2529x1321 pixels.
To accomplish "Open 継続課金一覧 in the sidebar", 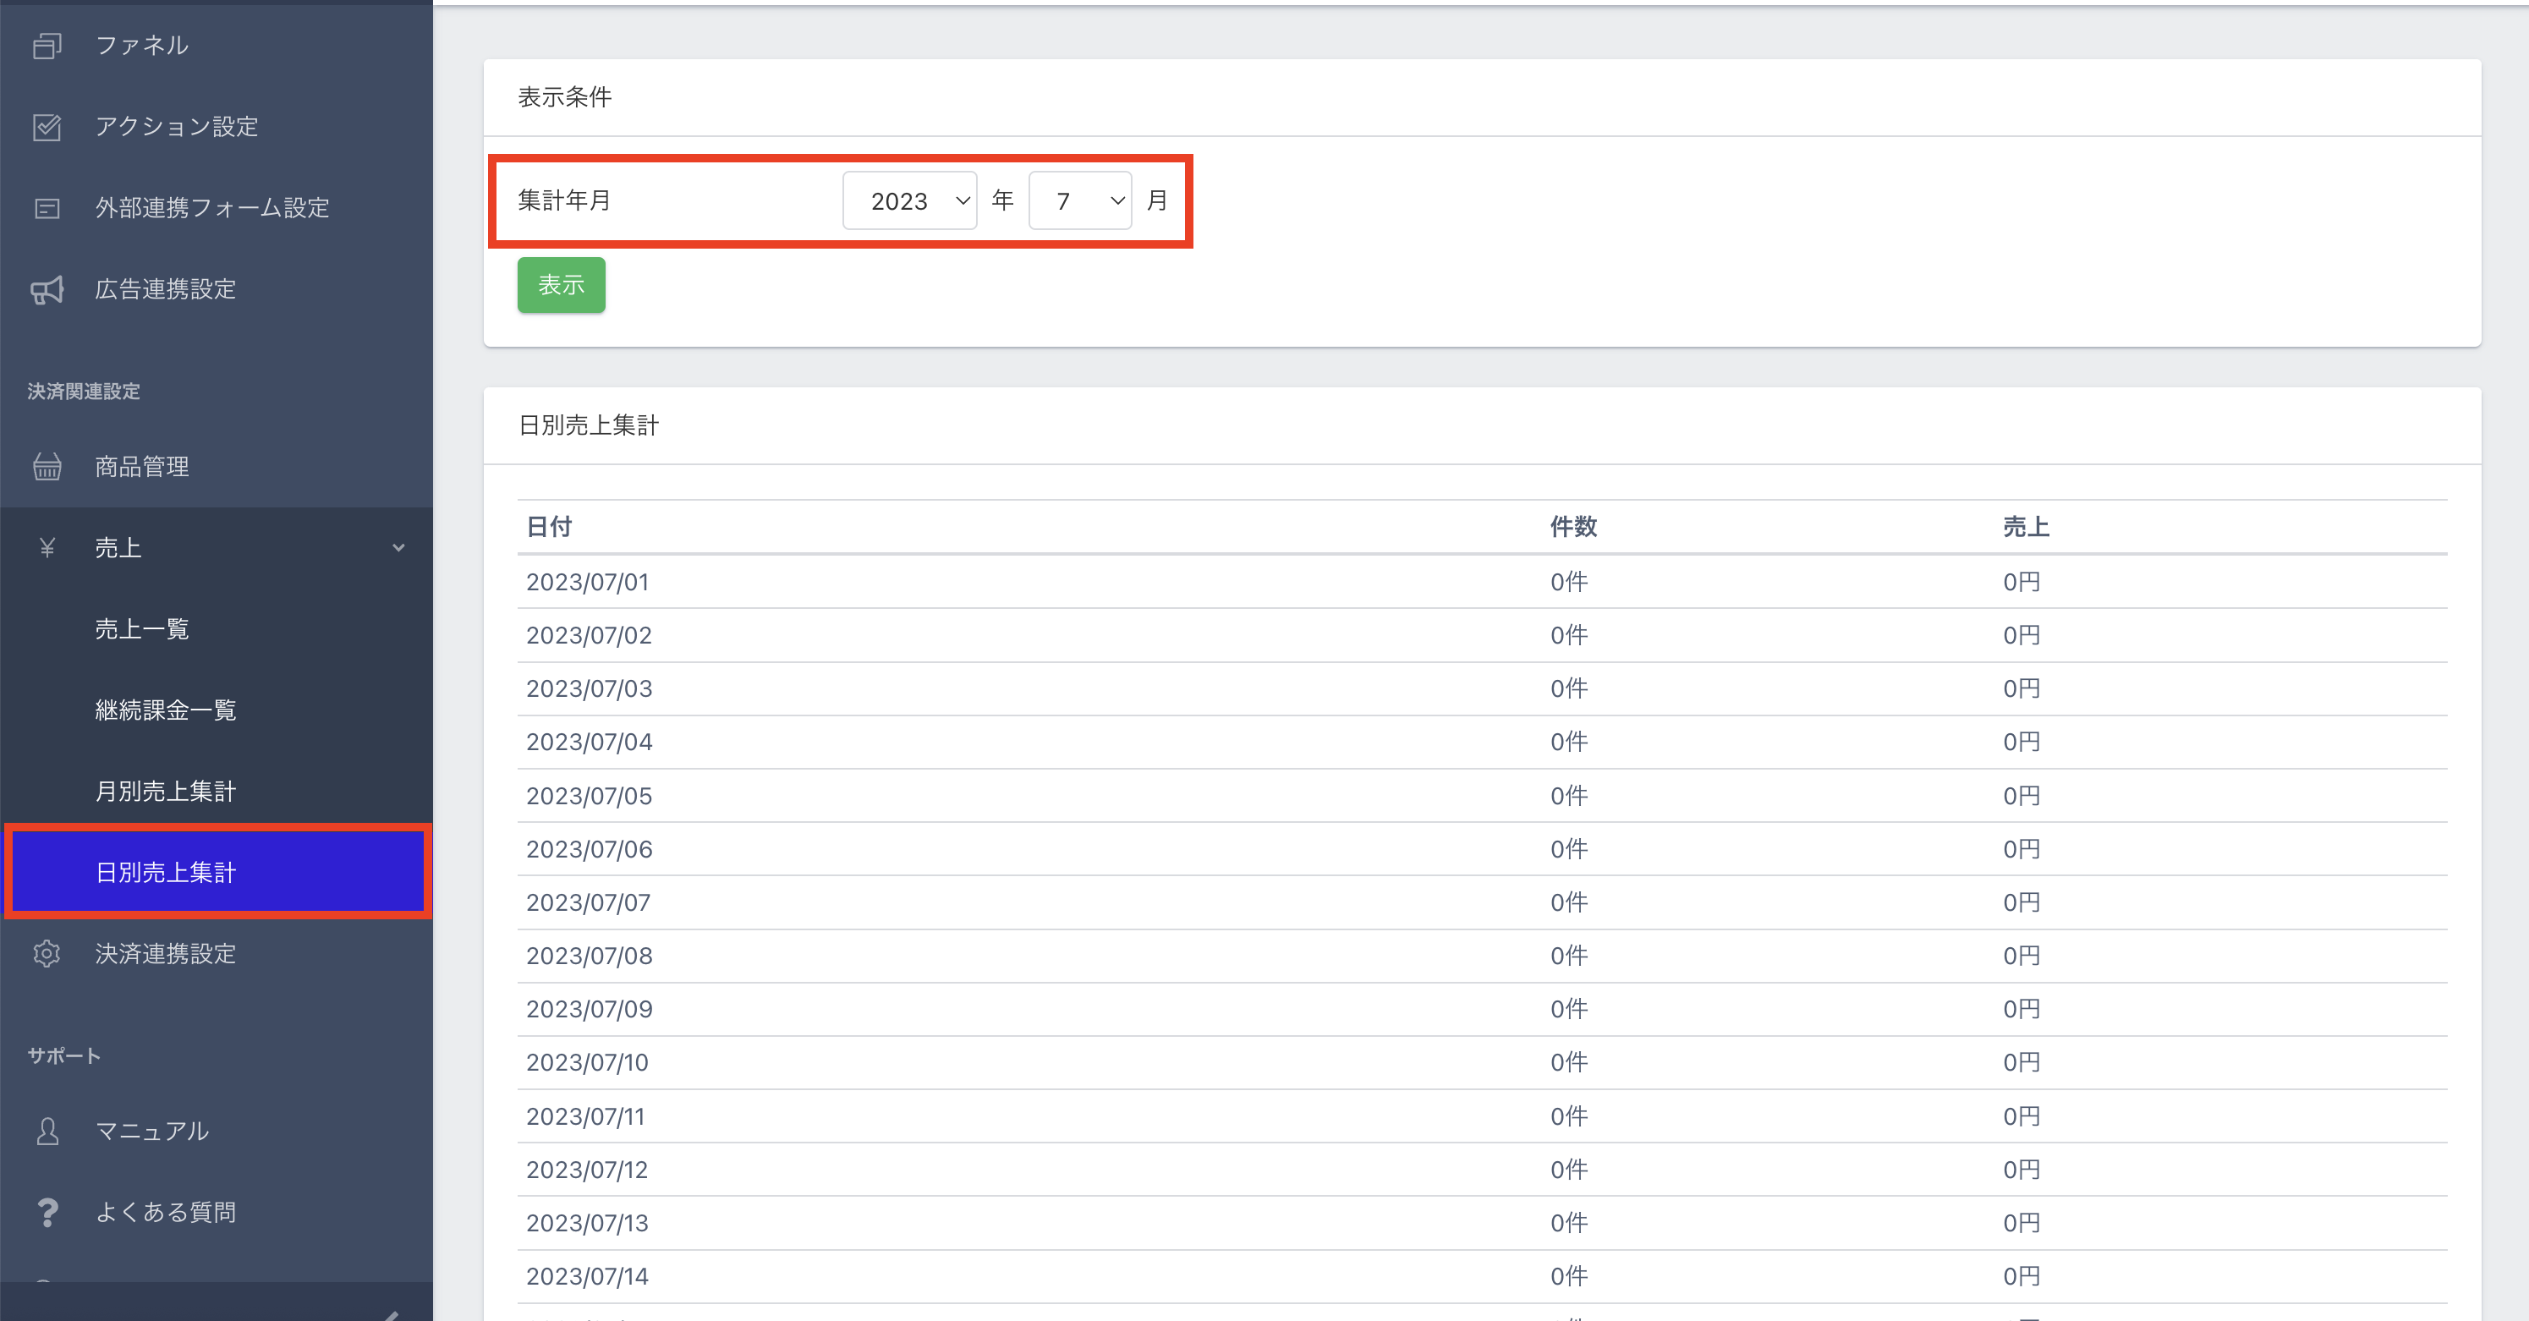I will [166, 710].
